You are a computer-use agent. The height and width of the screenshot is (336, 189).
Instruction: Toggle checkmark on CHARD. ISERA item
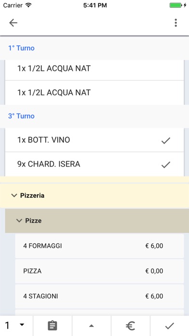point(166,165)
